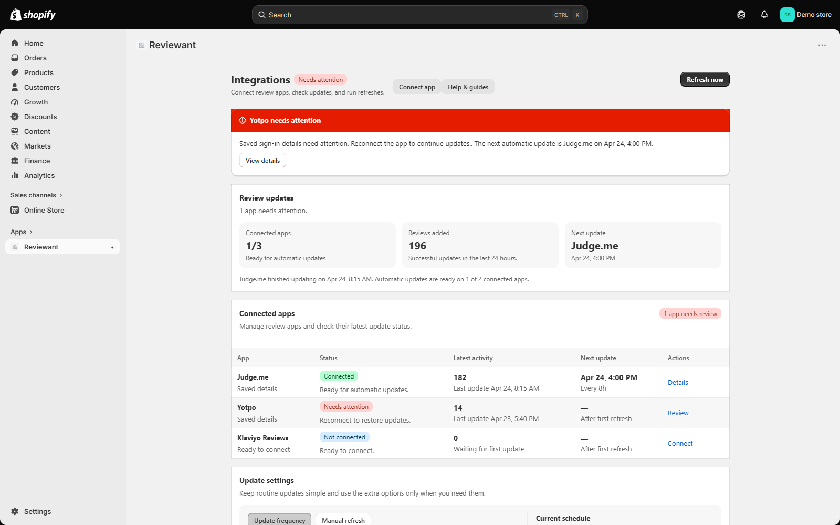Open the notifications bell
Viewport: 840px width, 525px height.
pos(764,15)
